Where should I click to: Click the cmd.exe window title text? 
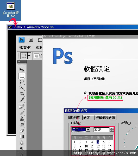coord(33,27)
